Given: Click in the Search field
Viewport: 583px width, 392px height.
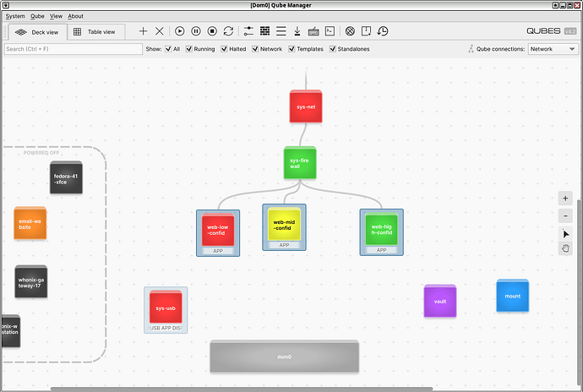Looking at the screenshot, I should point(74,49).
